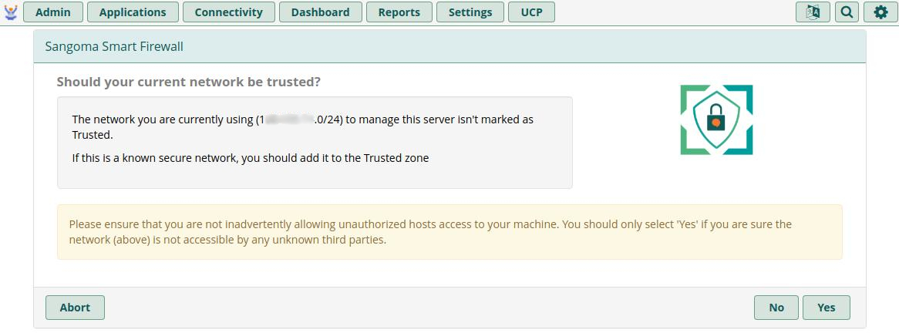Screen dimensions: 899x333
Task: Click the Sangoma Smart Firewall panel title
Action: (x=114, y=47)
